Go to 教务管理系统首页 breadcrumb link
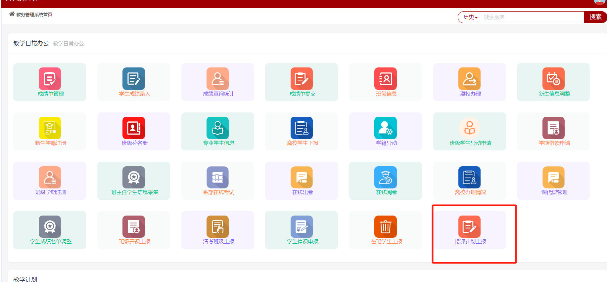Screen dimensions: 607x282 pyautogui.click(x=34, y=15)
